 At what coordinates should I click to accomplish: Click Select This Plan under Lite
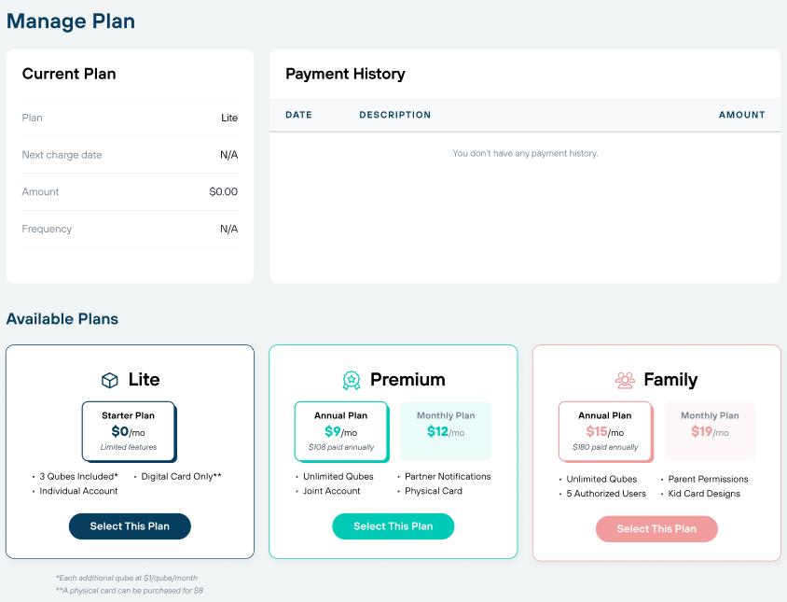[x=130, y=526]
